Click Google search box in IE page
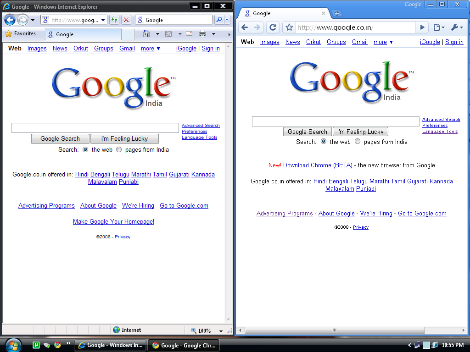The height and width of the screenshot is (352, 470). point(95,128)
